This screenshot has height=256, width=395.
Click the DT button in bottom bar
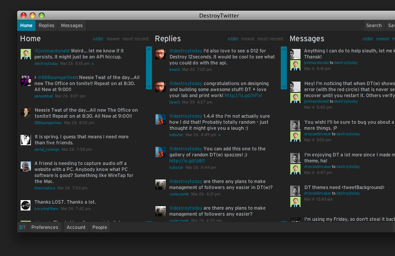coord(22,227)
